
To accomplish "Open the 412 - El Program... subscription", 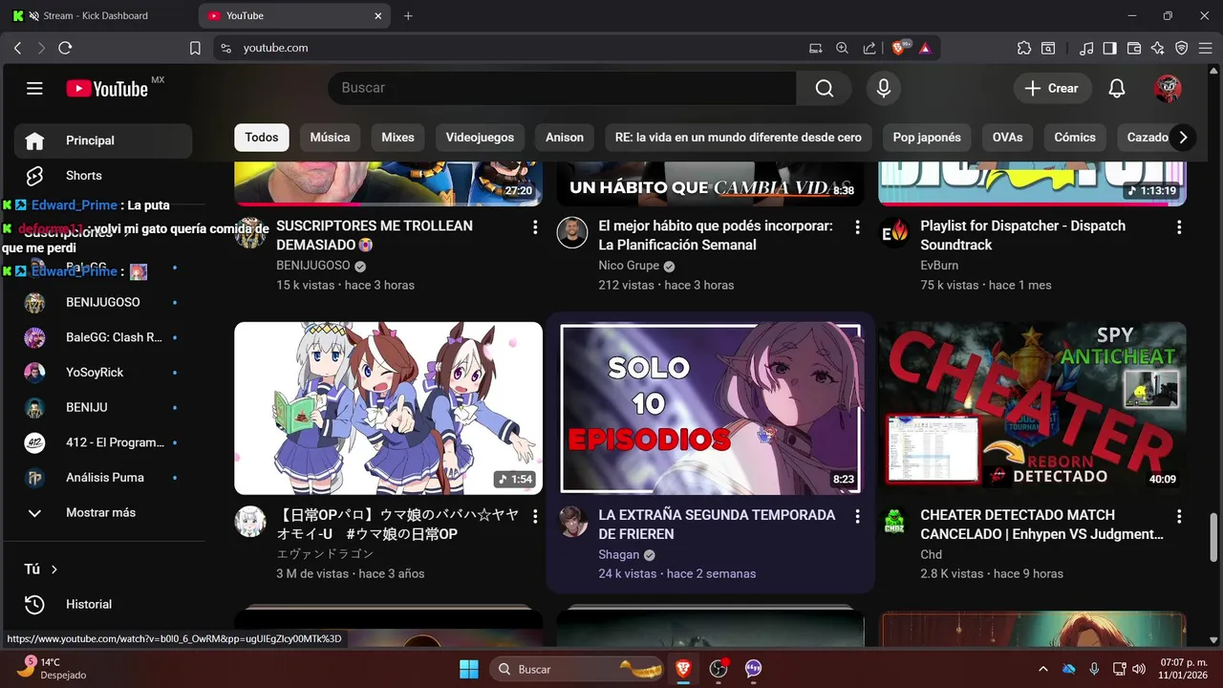I will tap(103, 442).
